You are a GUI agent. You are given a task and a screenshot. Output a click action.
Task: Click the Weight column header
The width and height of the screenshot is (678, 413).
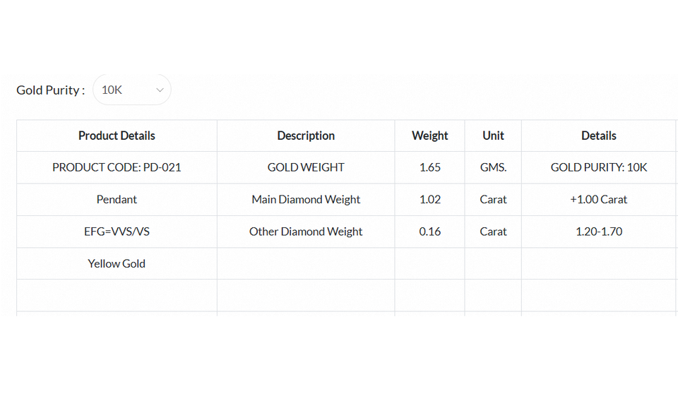click(429, 136)
